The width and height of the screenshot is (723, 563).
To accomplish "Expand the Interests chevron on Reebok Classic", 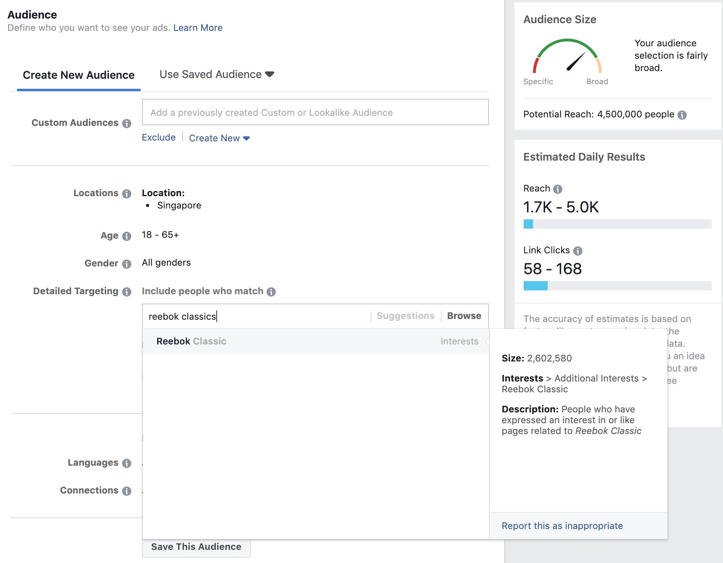I will pos(487,342).
